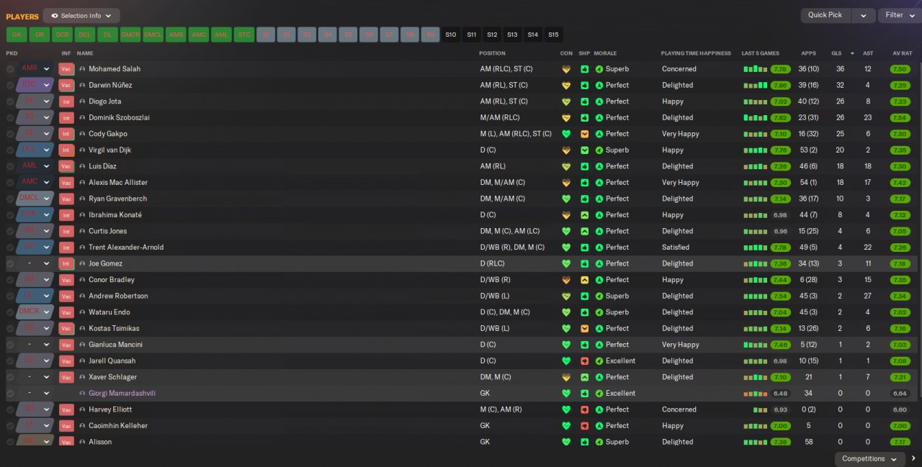Screen dimensions: 922x467
Task: Click Darwin Núñez's Vac info badge
Action: coord(66,85)
